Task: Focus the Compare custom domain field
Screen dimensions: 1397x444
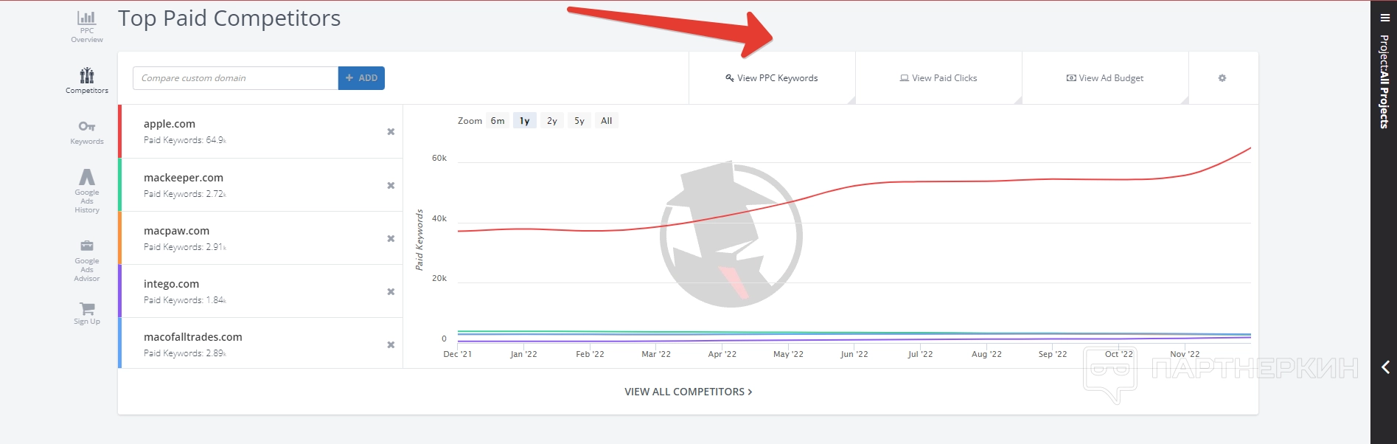Action: (x=235, y=78)
